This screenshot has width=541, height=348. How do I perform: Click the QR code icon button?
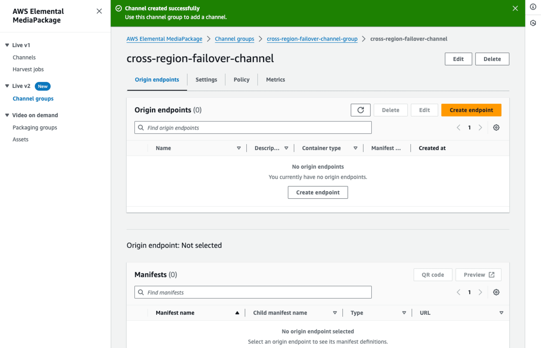(433, 275)
